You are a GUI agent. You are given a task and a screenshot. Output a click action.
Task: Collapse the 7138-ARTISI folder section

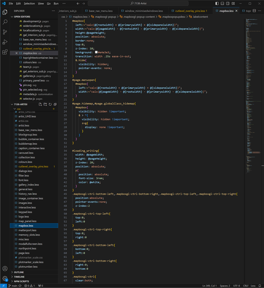[20, 104]
